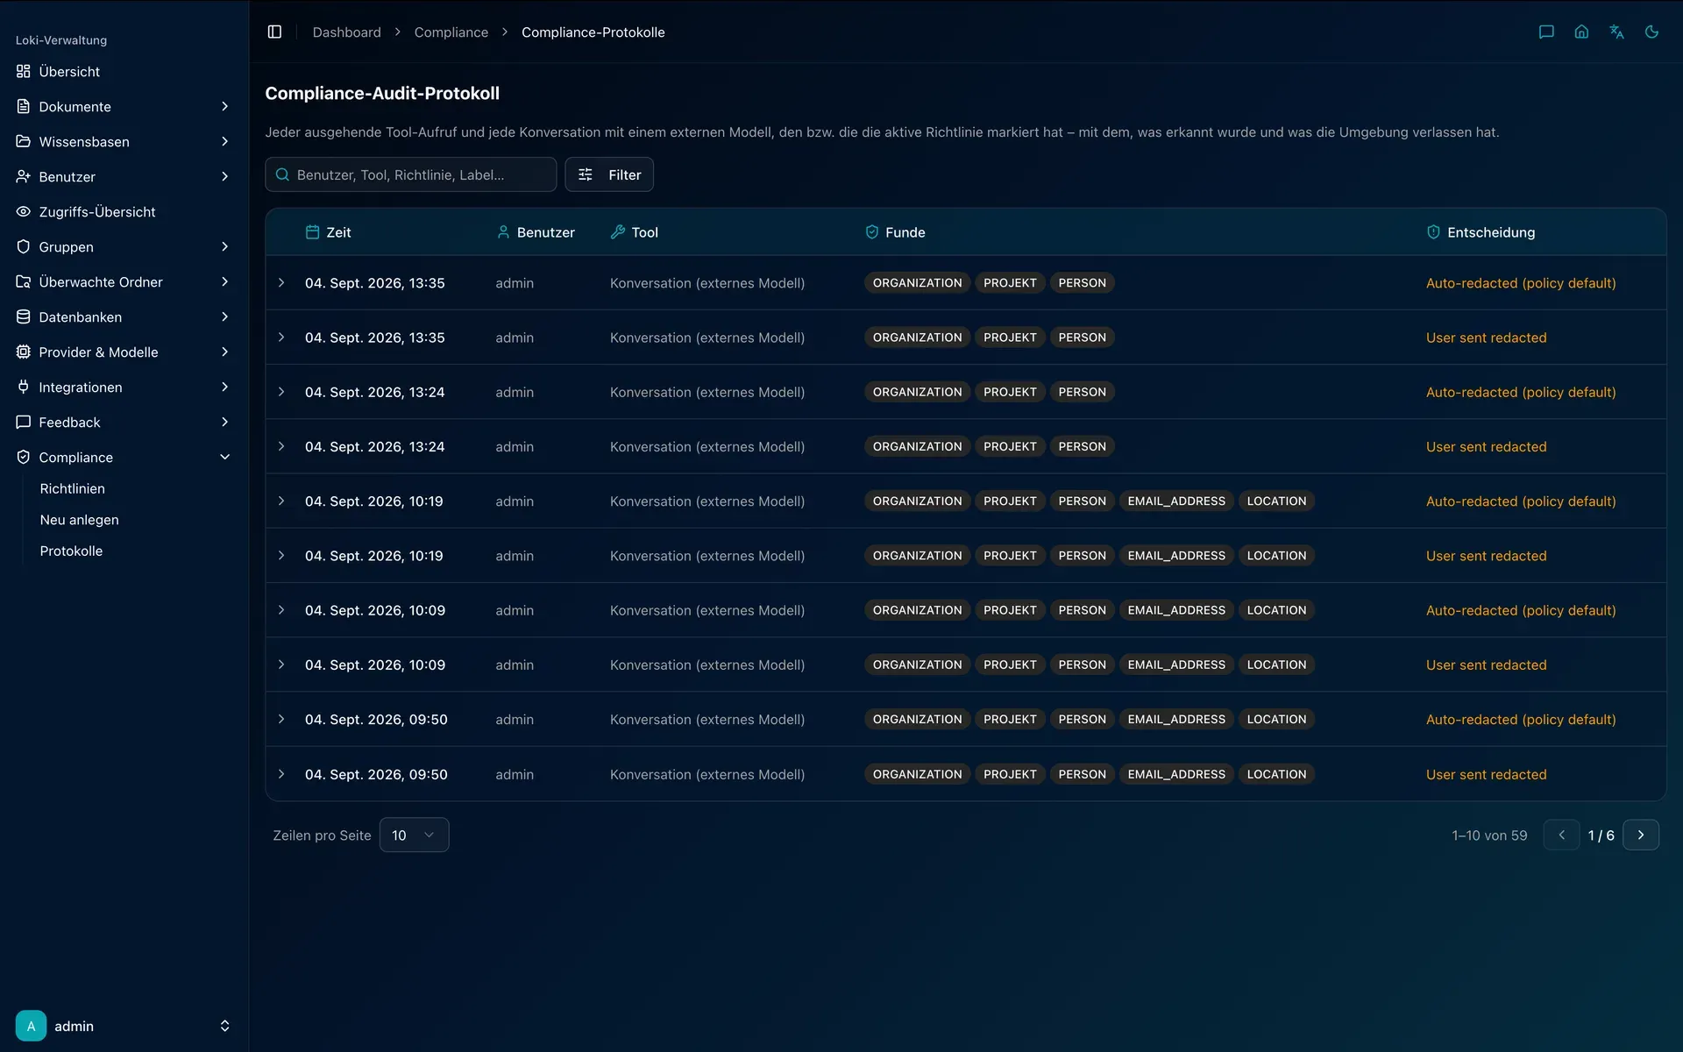Click the calendar icon in Zeit header
1683x1052 pixels.
(x=312, y=231)
